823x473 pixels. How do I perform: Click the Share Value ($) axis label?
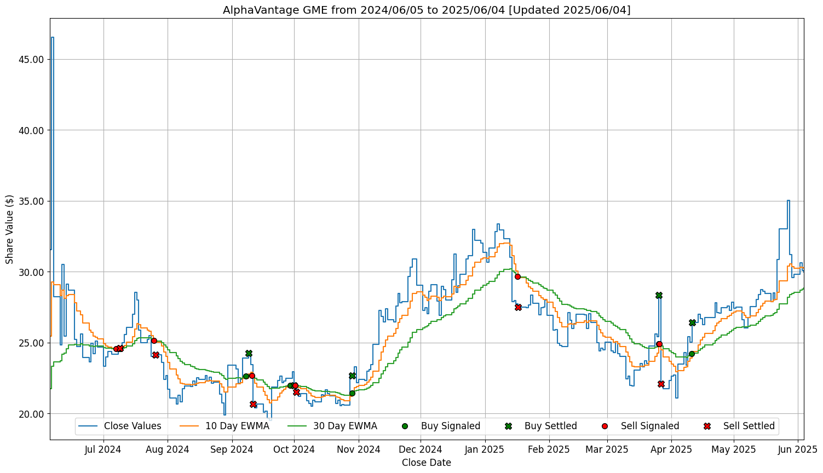click(9, 229)
